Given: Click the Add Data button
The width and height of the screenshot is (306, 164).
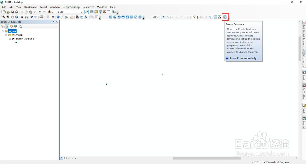Looking at the screenshot, I should 49,12.
